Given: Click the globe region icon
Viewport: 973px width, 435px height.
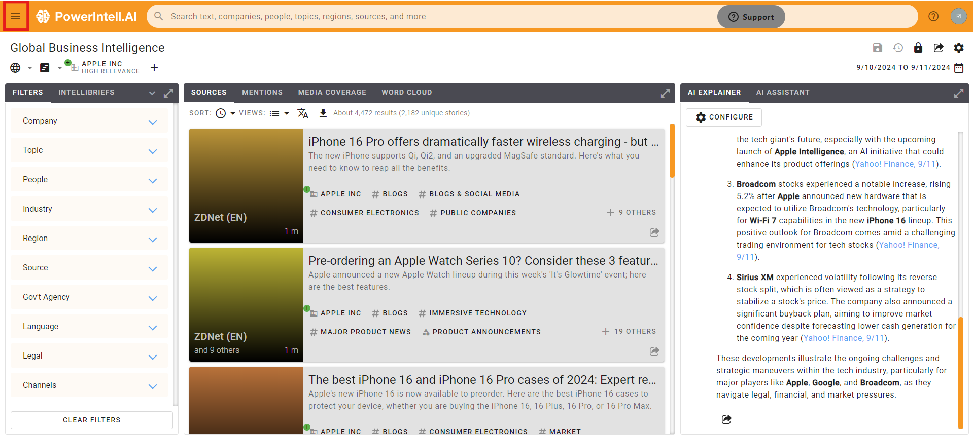Looking at the screenshot, I should tap(16, 68).
